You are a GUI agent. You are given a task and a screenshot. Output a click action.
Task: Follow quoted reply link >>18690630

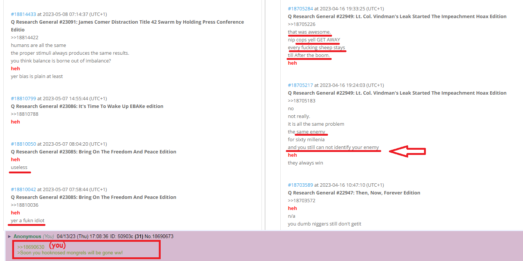point(31,247)
